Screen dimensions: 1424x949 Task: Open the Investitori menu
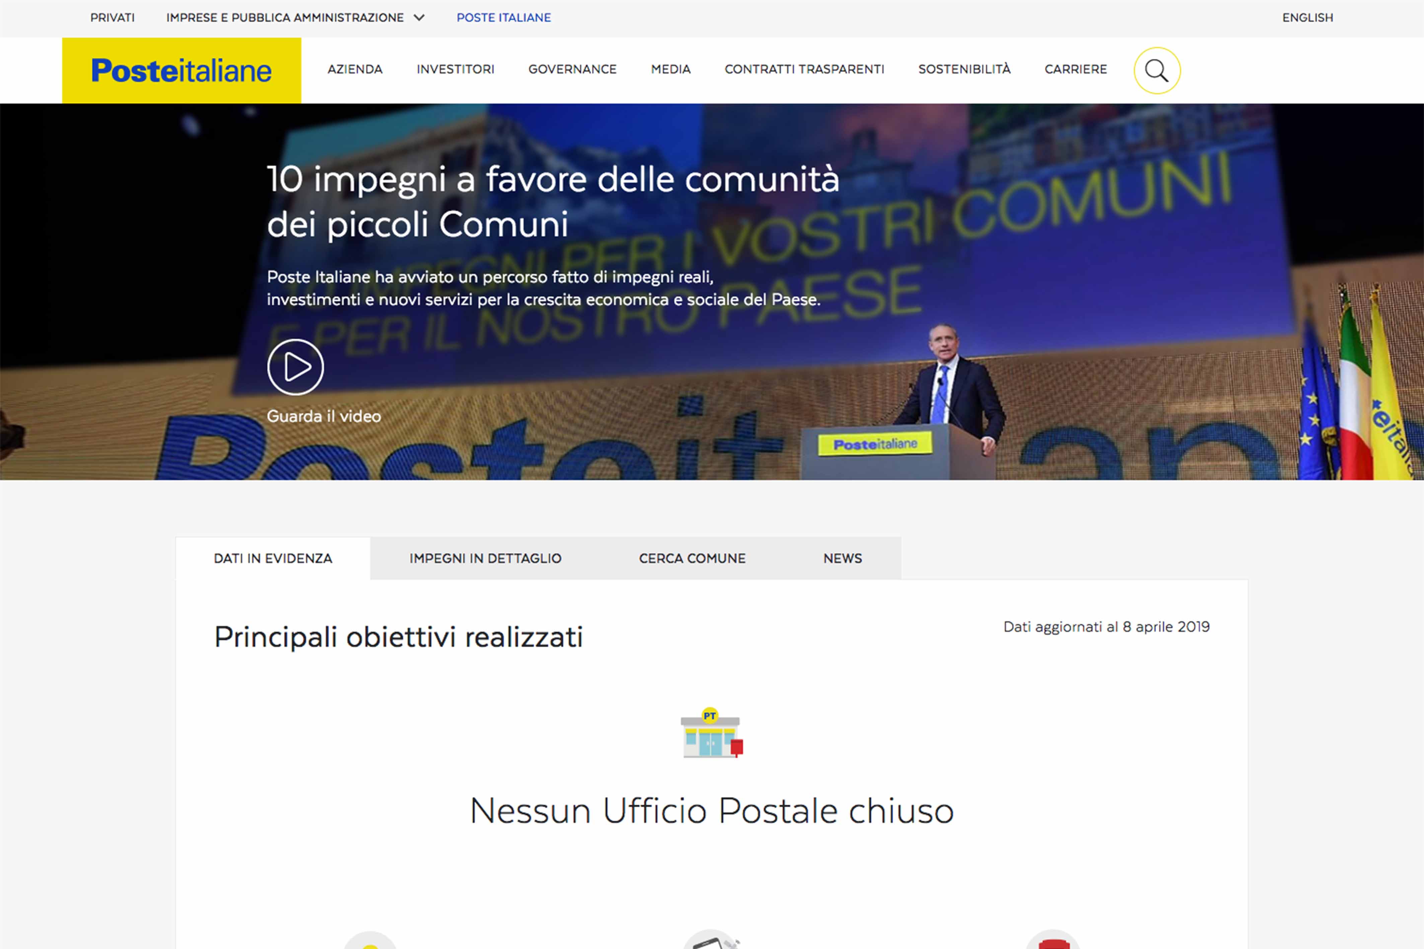pos(455,70)
